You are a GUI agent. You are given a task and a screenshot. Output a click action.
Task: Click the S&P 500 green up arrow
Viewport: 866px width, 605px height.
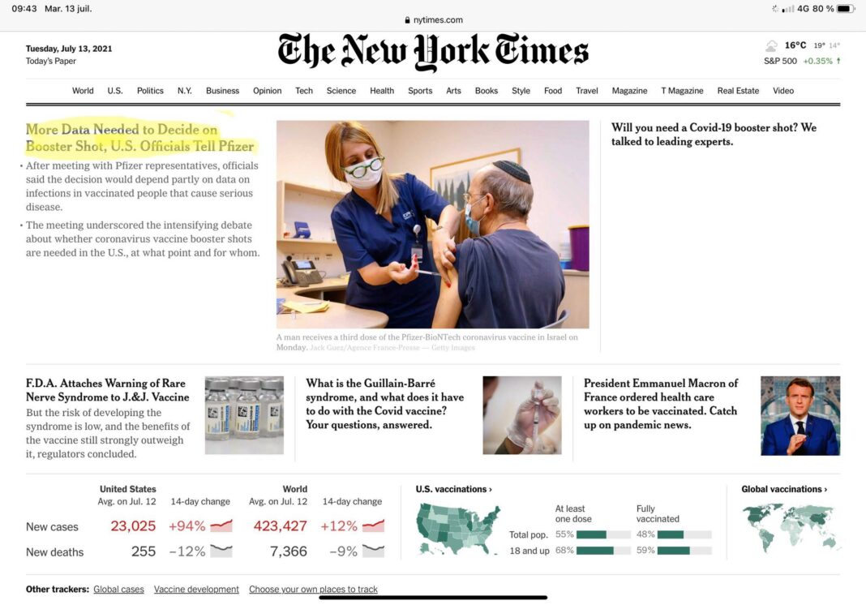(838, 61)
